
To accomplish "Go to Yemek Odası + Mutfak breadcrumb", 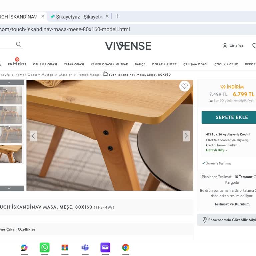I will (x=34, y=75).
